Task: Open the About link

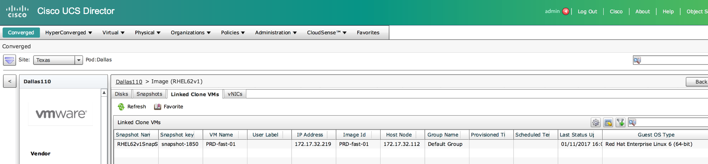Action: coord(642,11)
